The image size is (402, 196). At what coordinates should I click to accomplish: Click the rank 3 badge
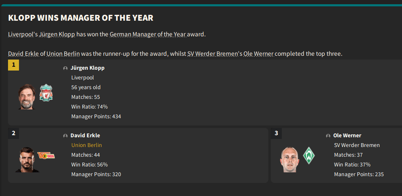click(x=276, y=133)
